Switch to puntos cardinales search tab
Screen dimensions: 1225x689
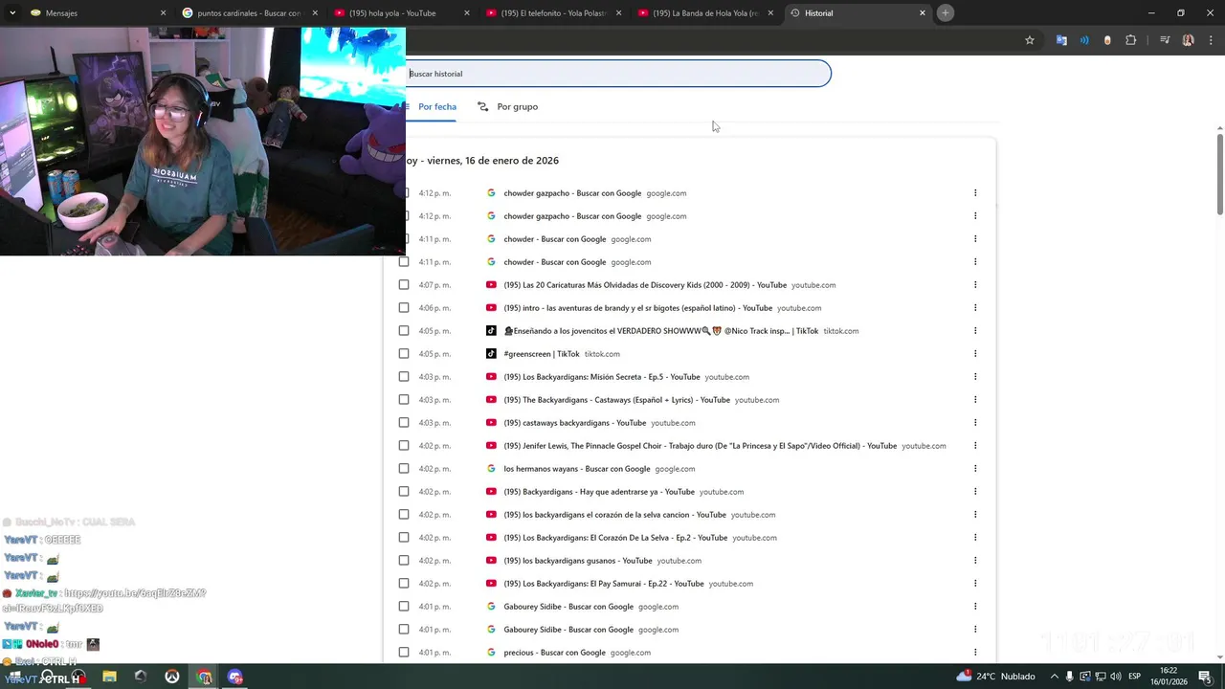tap(249, 13)
